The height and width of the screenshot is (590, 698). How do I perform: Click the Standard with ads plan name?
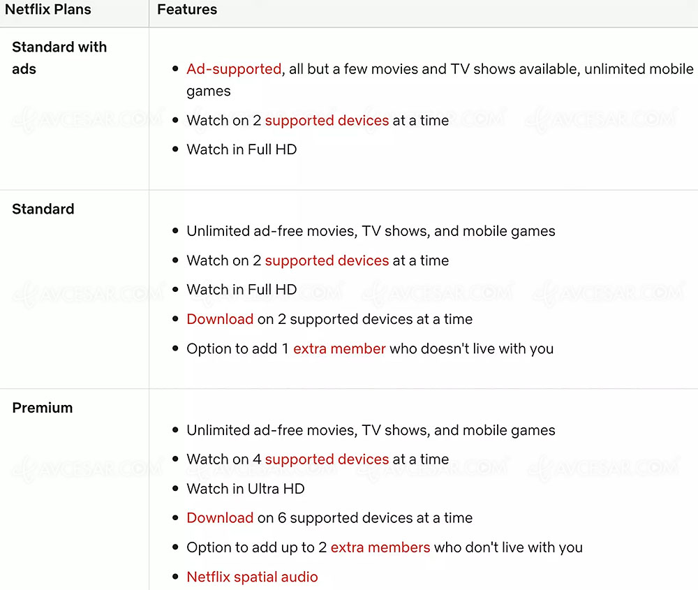(x=59, y=58)
